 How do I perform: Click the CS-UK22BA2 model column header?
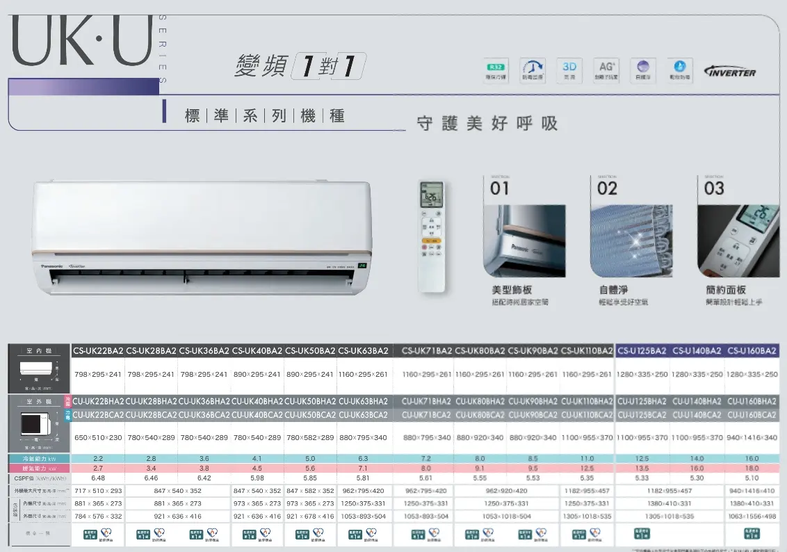[99, 350]
